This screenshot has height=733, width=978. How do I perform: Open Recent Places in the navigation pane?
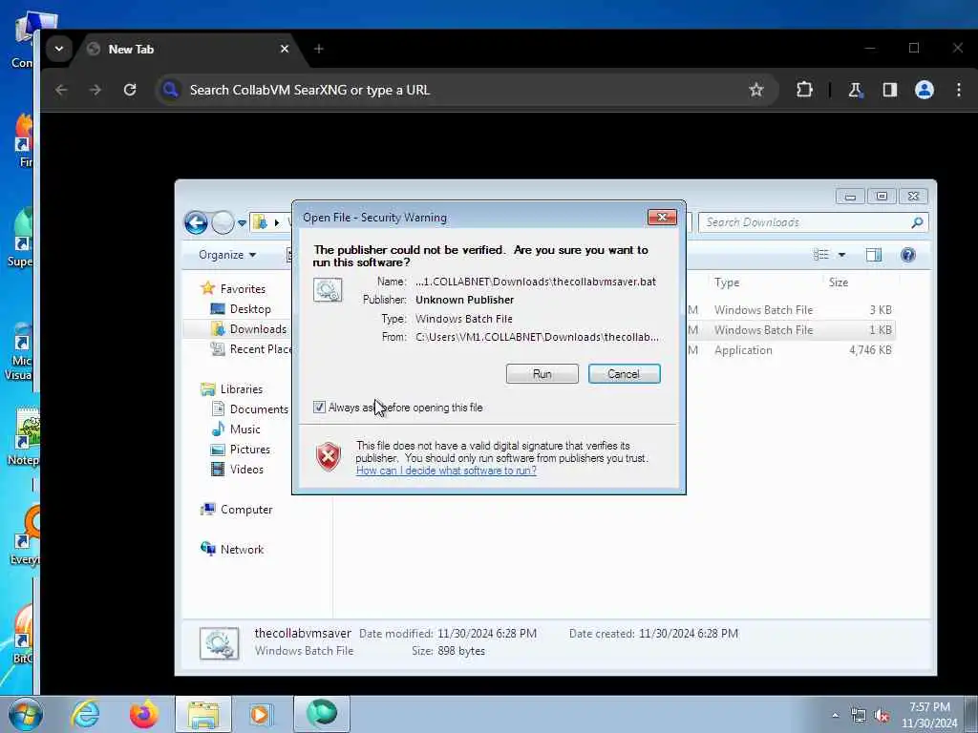pos(251,349)
